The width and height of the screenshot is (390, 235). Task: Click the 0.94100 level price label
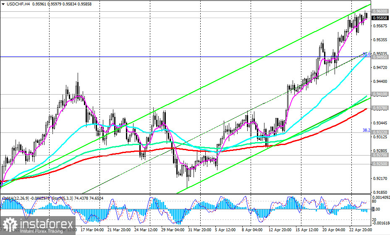[x=380, y=94]
